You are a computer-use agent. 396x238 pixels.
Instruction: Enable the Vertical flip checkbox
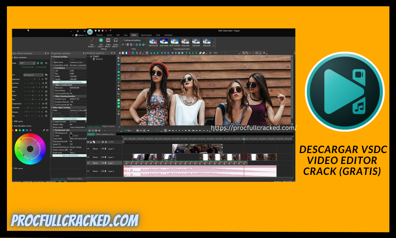pos(37,67)
